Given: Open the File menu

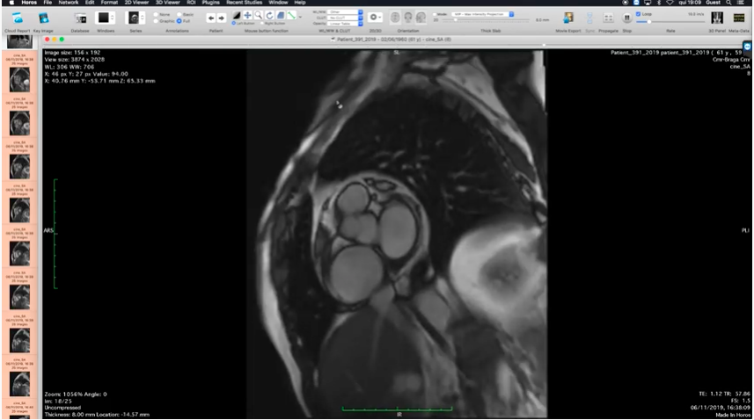Looking at the screenshot, I should 48,3.
